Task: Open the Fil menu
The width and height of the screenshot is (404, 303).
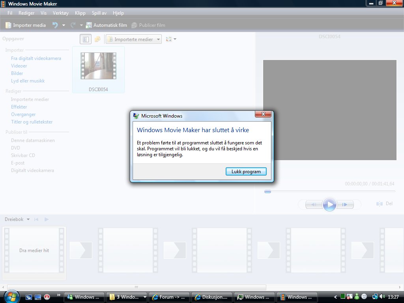Action: [x=10, y=13]
